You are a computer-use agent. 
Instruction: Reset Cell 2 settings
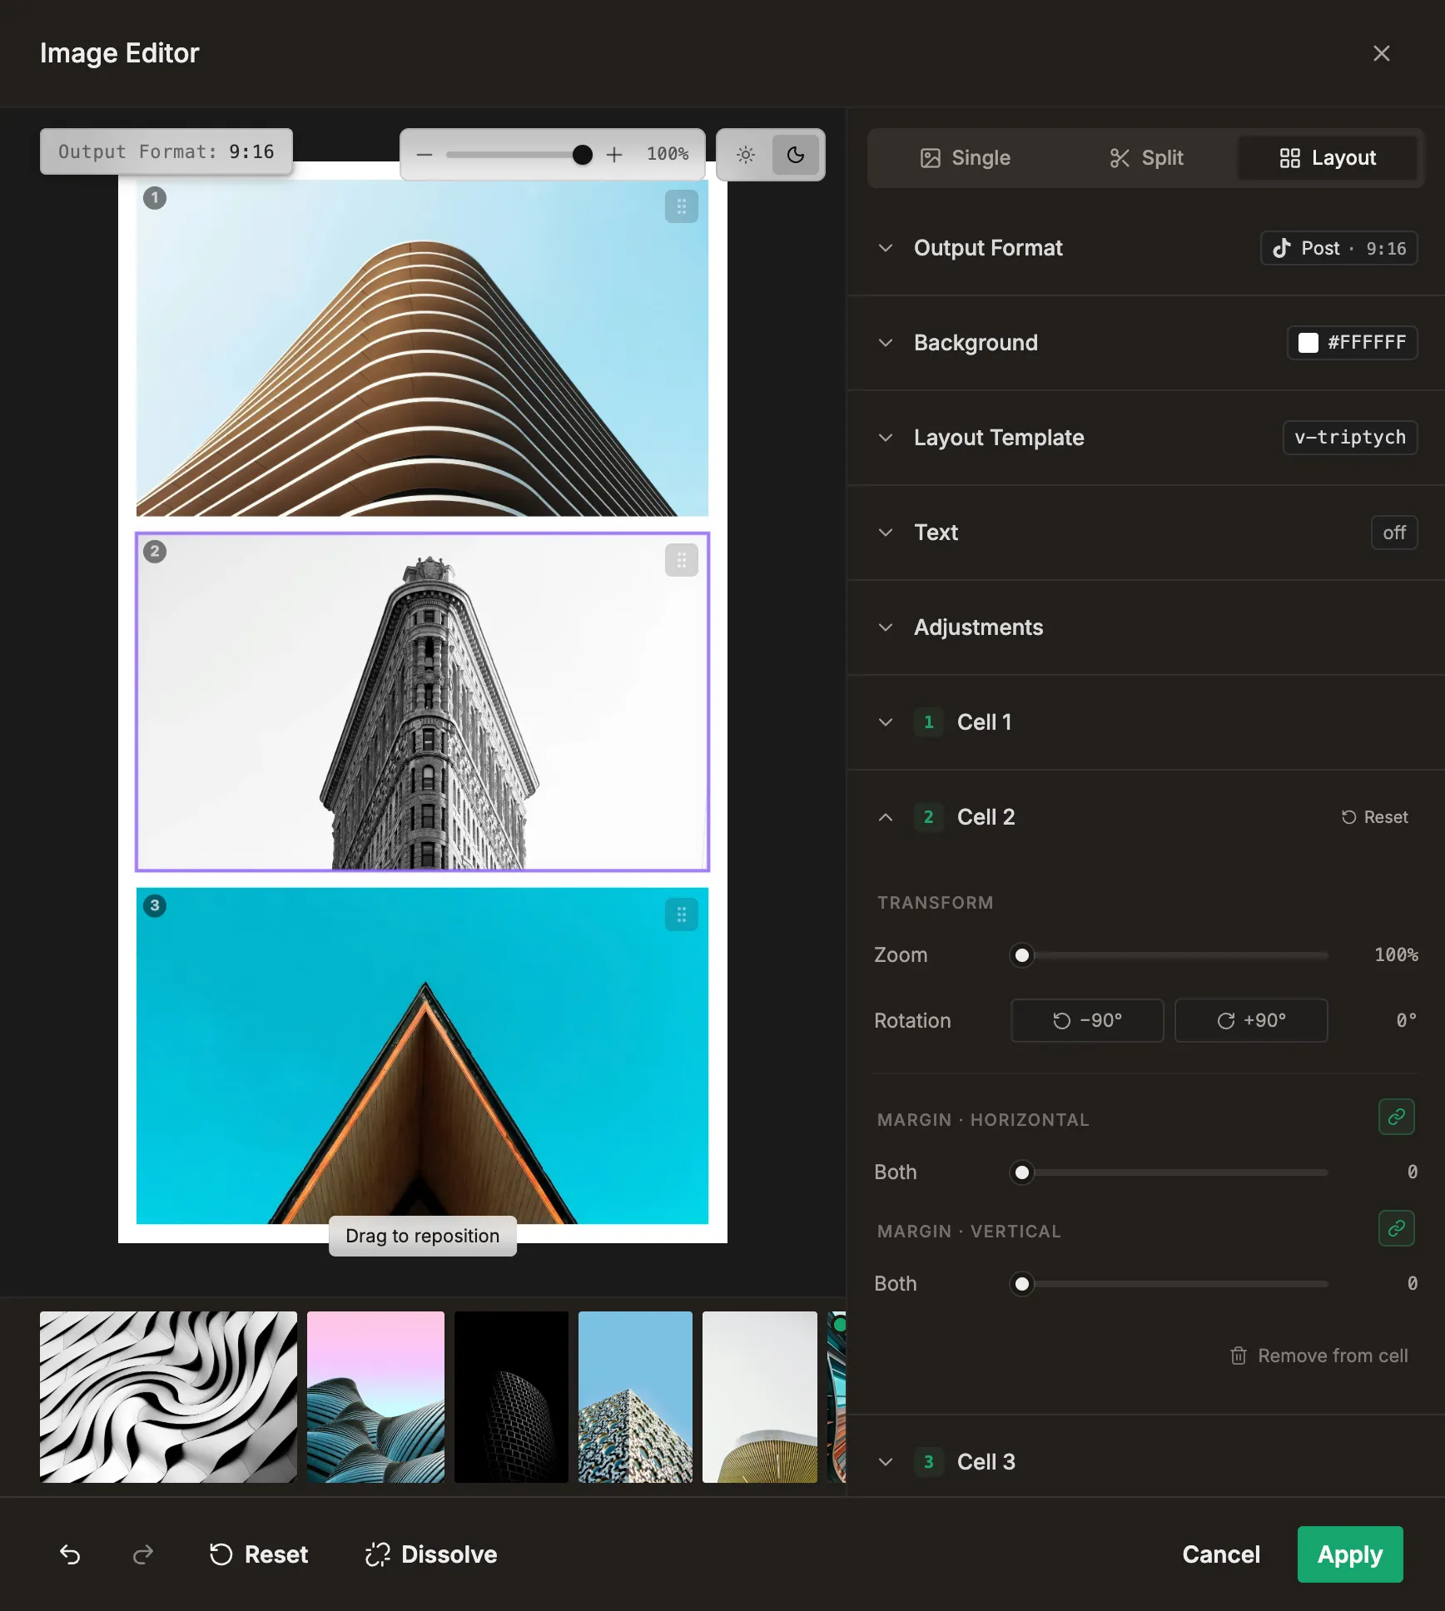click(x=1375, y=817)
